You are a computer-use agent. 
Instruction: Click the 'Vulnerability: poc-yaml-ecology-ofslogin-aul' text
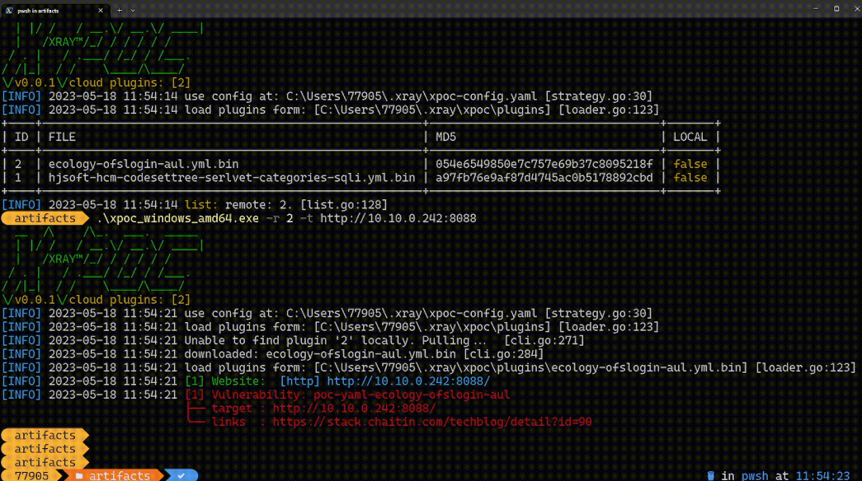click(x=360, y=395)
